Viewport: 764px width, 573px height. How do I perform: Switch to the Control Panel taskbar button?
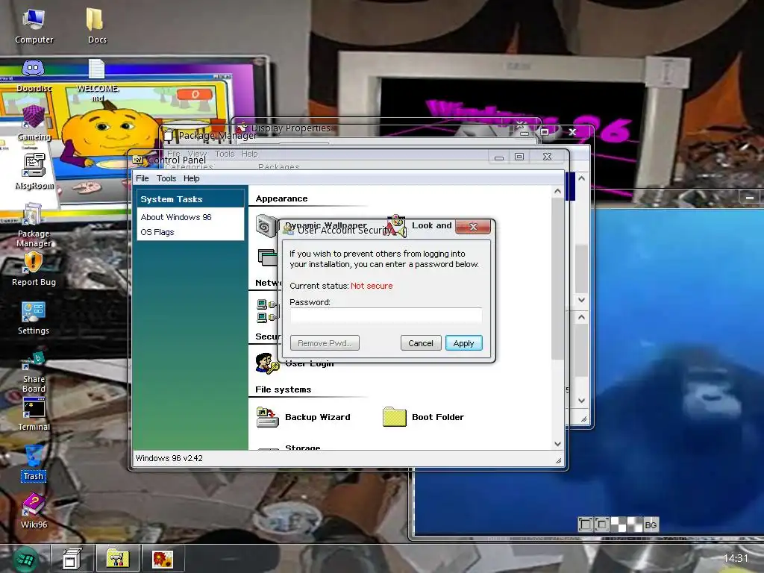coord(117,558)
